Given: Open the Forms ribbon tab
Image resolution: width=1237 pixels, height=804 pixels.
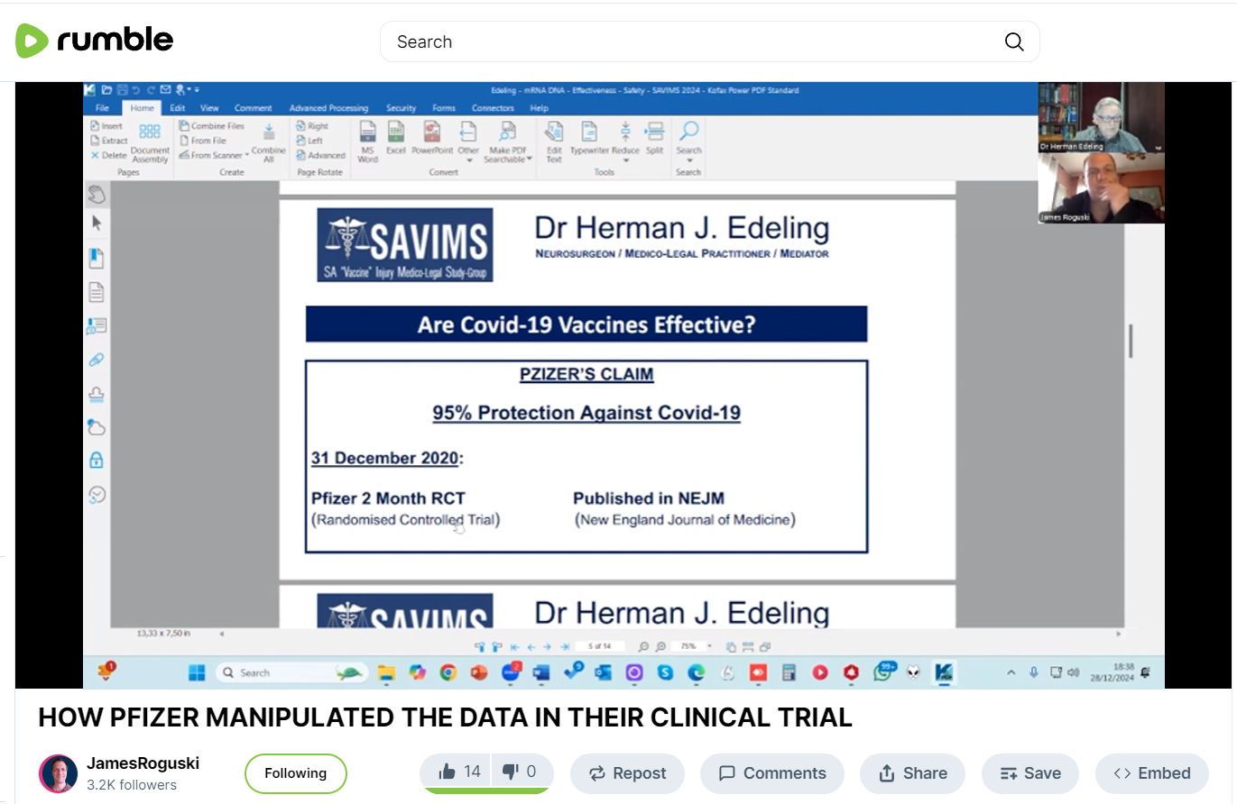Looking at the screenshot, I should (444, 108).
